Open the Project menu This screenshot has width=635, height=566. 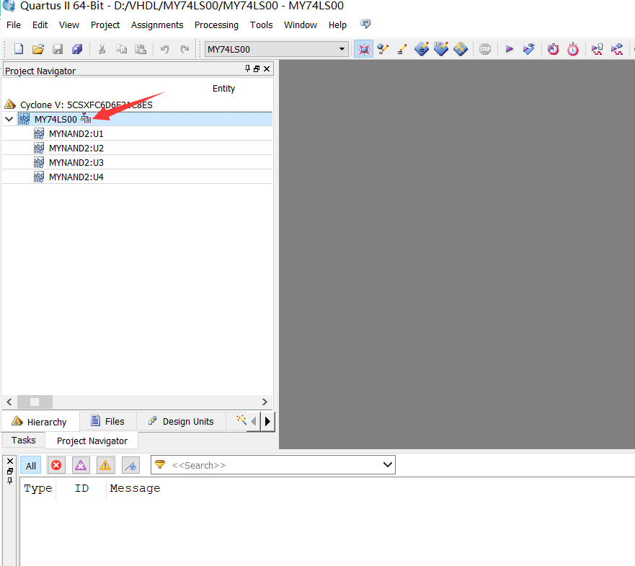click(105, 25)
